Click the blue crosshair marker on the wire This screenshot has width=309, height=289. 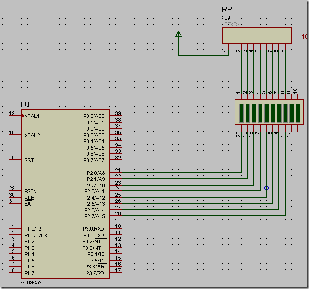point(266,188)
